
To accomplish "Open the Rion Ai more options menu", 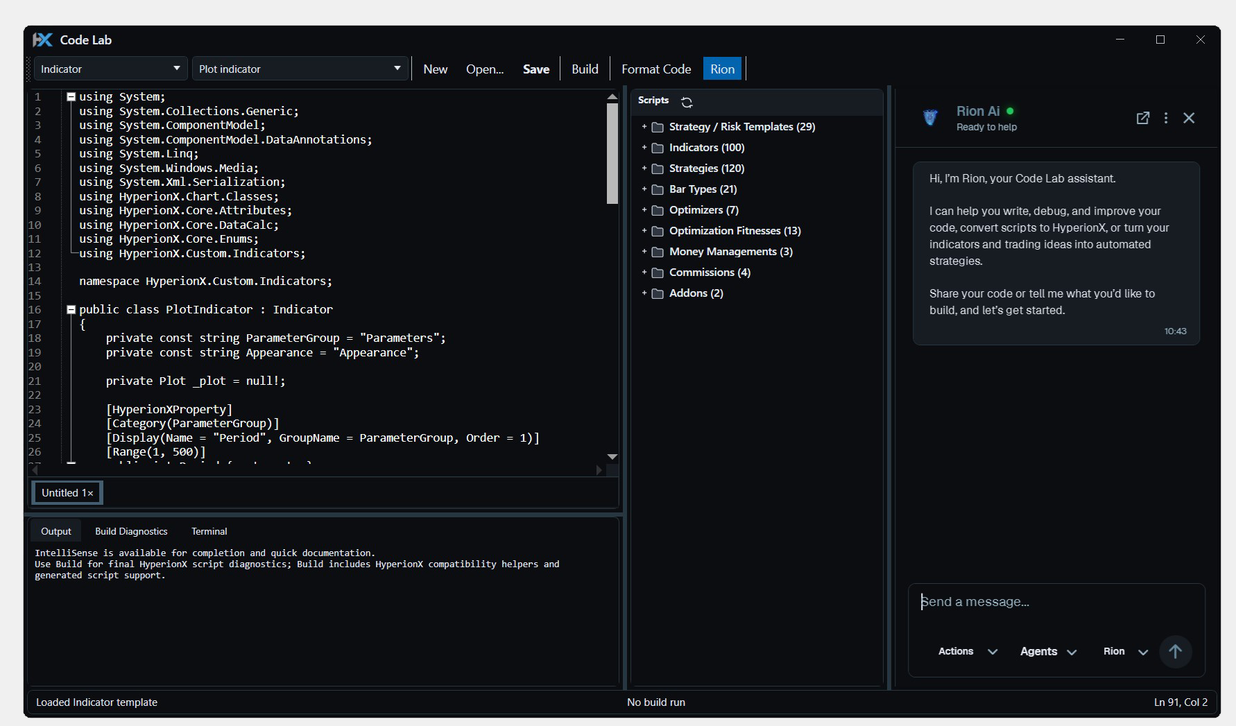I will tap(1166, 118).
